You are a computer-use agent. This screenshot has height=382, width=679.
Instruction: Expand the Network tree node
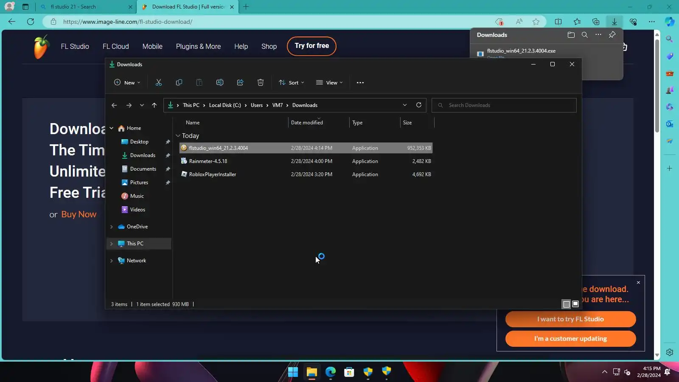pyautogui.click(x=112, y=261)
